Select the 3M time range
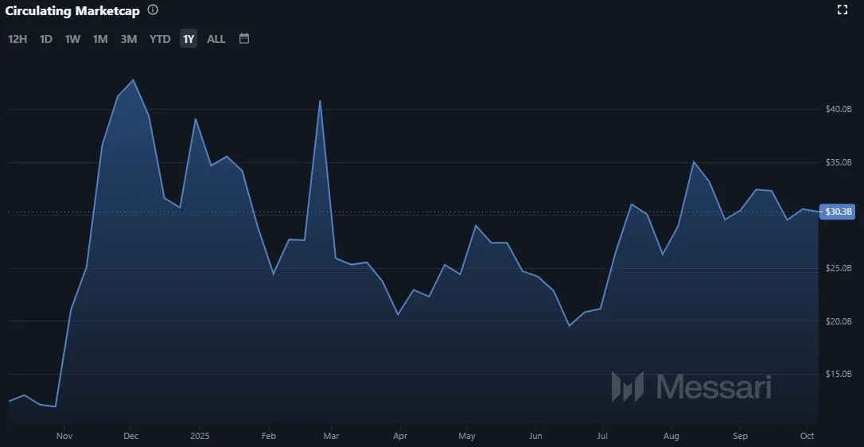Screen dimensions: 864x447 (x=129, y=39)
